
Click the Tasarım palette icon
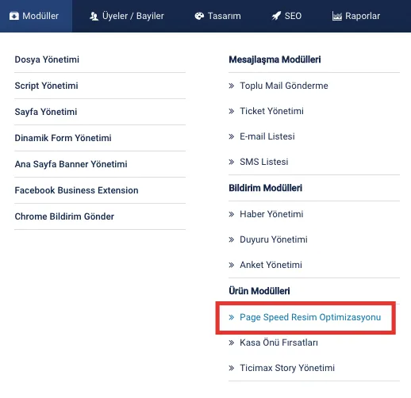[x=199, y=16]
